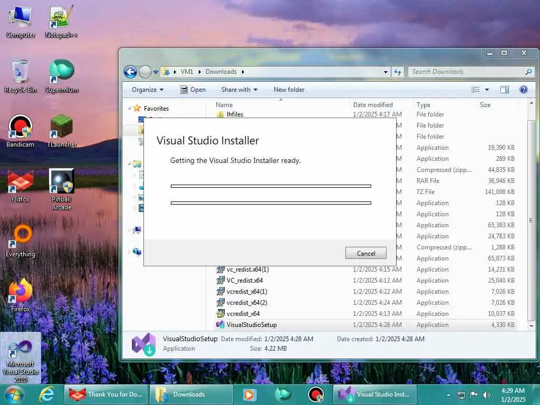This screenshot has height=405, width=540.
Task: Select the r3dfox desktop shortcut
Action: 21,186
